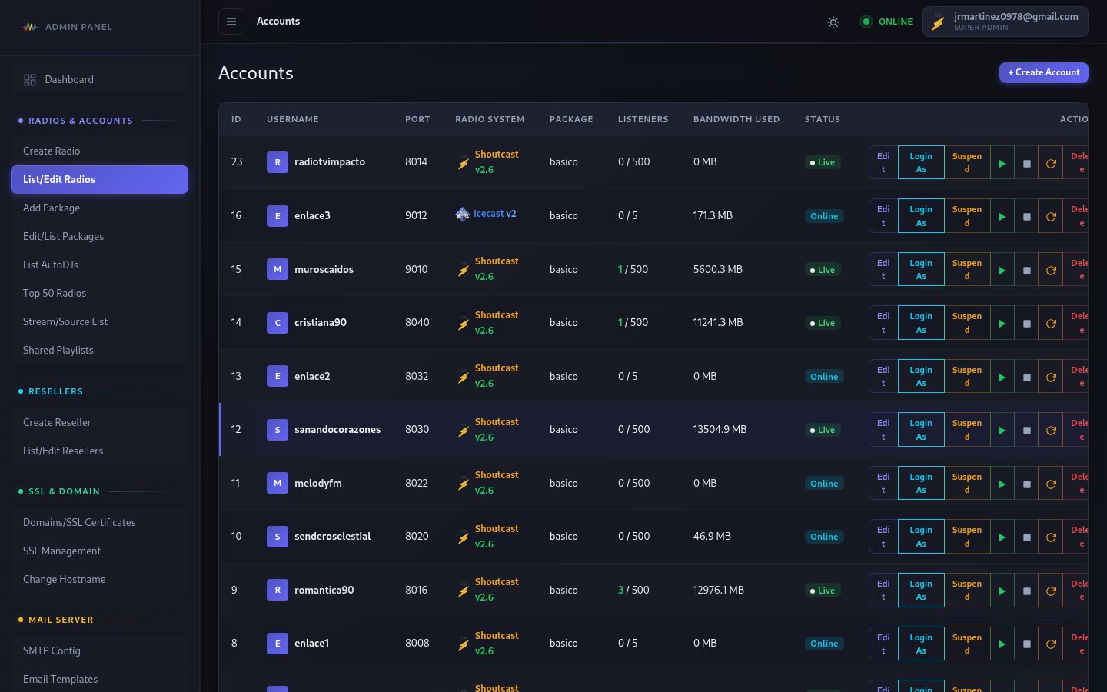
Task: Go to Create Radio in sidebar
Action: click(52, 151)
